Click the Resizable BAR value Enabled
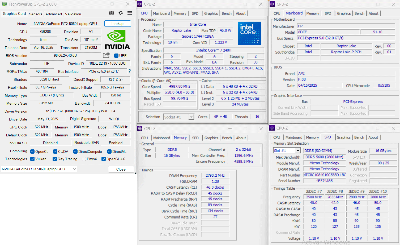The image size is (400, 245). point(116,143)
